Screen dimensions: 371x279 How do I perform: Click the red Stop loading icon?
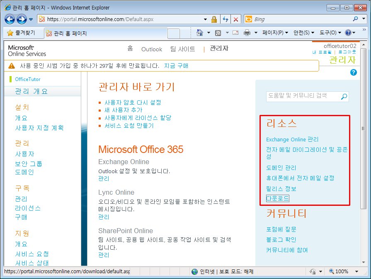pyautogui.click(x=236, y=19)
